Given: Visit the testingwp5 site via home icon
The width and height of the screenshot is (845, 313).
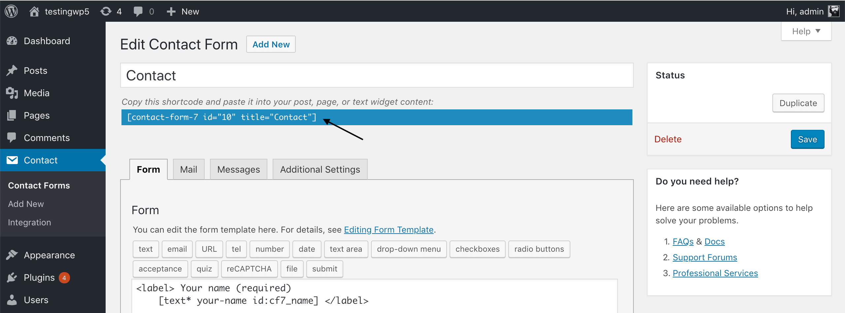Looking at the screenshot, I should pos(35,11).
